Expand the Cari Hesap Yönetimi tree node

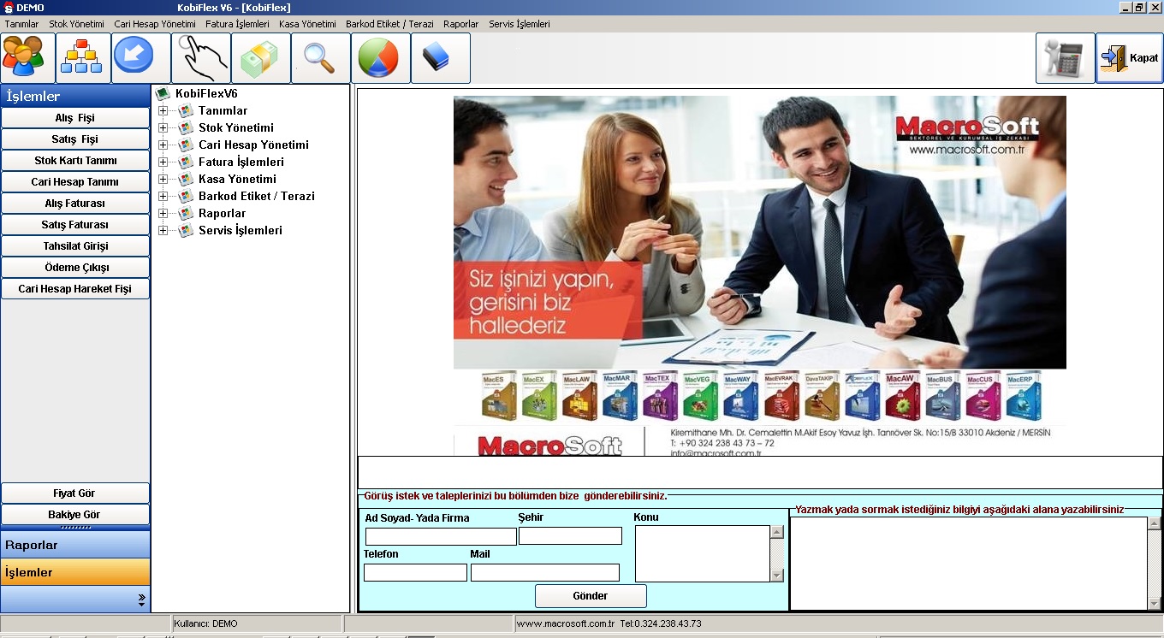[x=163, y=145]
